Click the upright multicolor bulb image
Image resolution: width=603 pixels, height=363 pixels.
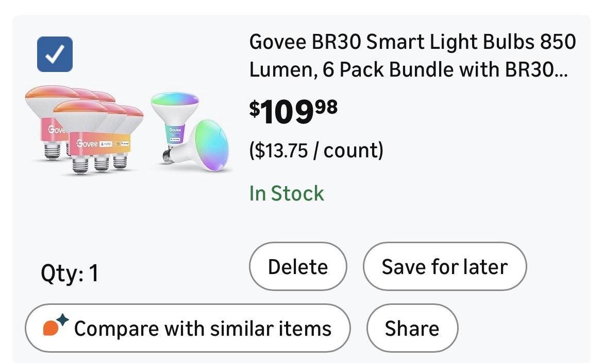point(174,113)
